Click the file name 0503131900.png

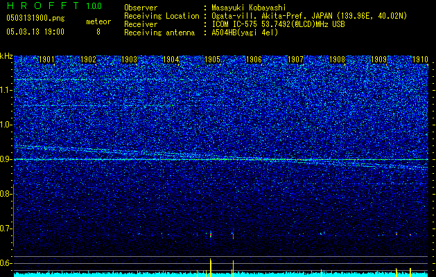35,19
